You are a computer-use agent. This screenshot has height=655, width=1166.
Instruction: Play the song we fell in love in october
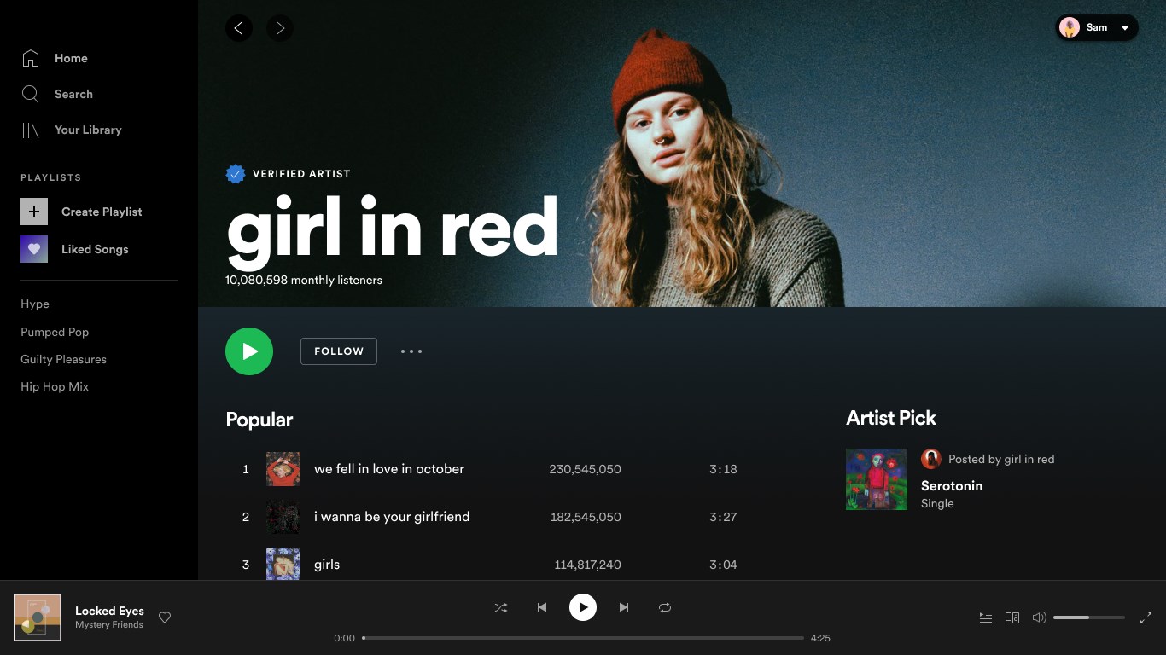click(x=389, y=469)
